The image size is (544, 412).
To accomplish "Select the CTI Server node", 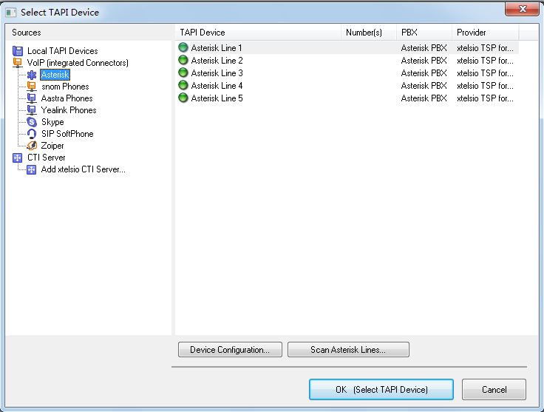I will click(x=46, y=158).
